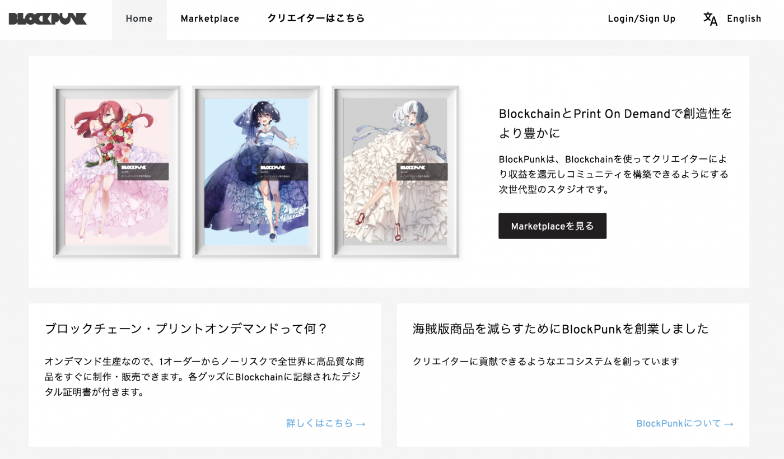Screen dimensions: 784x459
Task: Click the BlockPunk label on blue artwork
Action: point(283,171)
